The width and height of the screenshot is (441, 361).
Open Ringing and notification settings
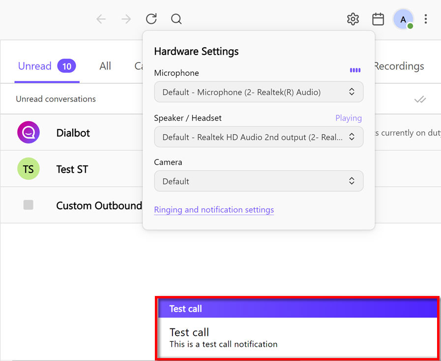(214, 210)
